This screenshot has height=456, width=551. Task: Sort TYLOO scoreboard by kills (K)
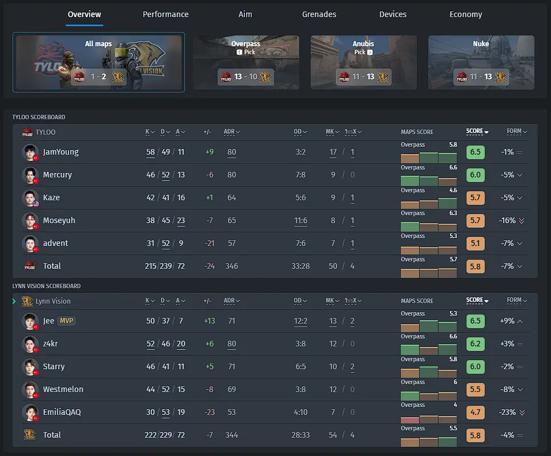coord(150,132)
